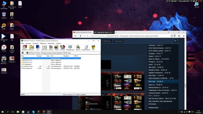203x114 pixels.
Task: Click the SFX archive icon
Action: pyautogui.click(x=93, y=47)
